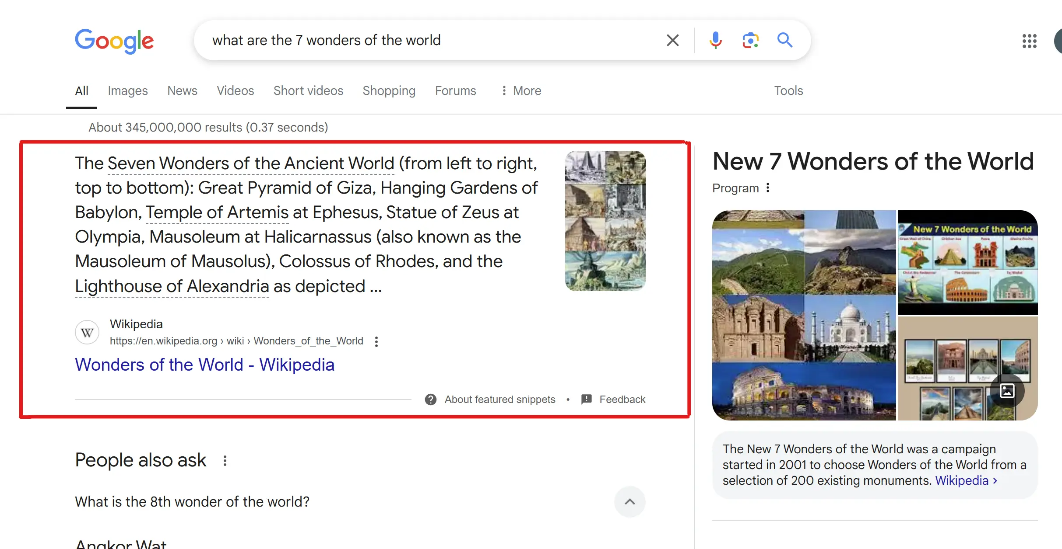The width and height of the screenshot is (1062, 549).
Task: Open the Tools options
Action: click(788, 90)
